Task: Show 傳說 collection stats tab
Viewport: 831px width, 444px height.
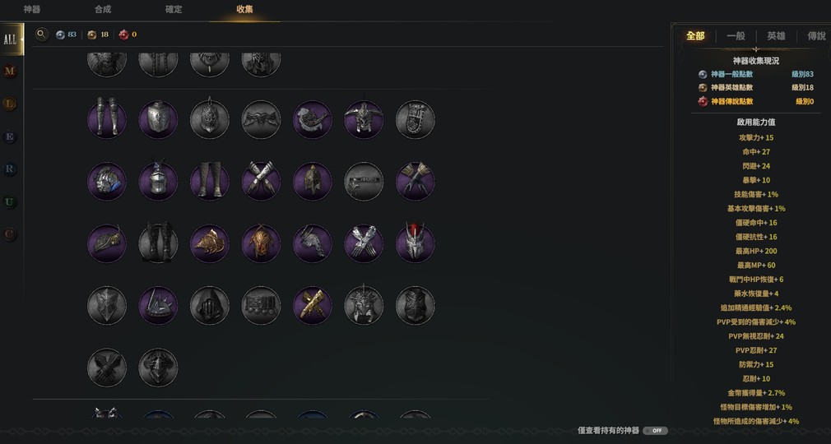Action: pos(816,36)
